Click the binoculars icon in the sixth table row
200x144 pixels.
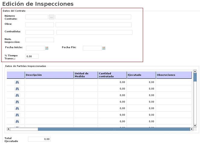17,115
